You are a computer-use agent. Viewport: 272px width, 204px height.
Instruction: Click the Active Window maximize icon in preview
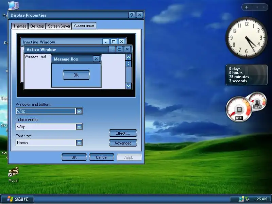[x=119, y=49]
